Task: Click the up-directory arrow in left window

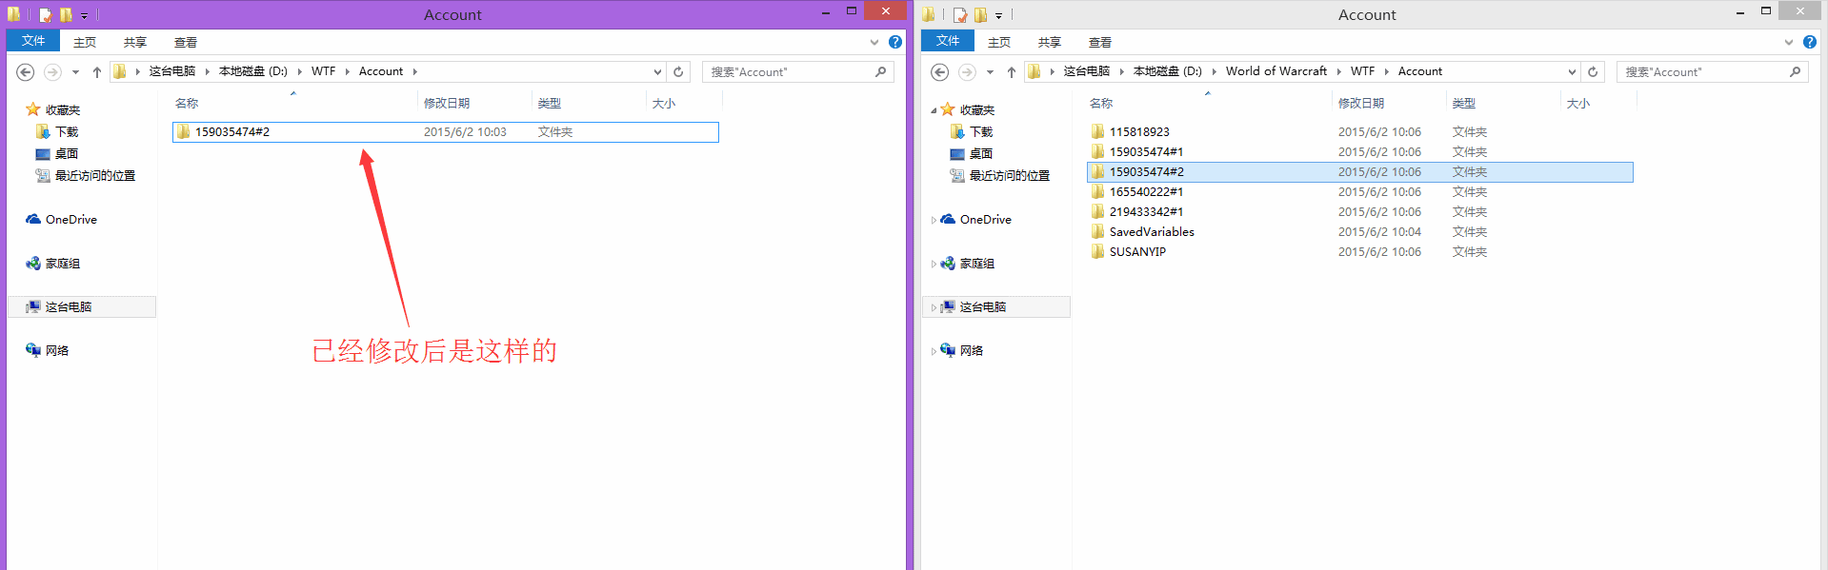Action: click(x=97, y=72)
